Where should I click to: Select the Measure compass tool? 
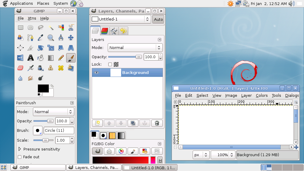[x=61, y=38]
